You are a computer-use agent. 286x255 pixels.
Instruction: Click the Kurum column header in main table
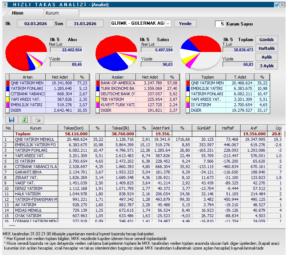tap(36, 128)
